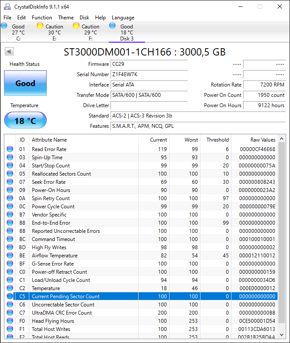Switch to the E: Caution drive tab
The height and width of the screenshot is (343, 290).
(55, 32)
